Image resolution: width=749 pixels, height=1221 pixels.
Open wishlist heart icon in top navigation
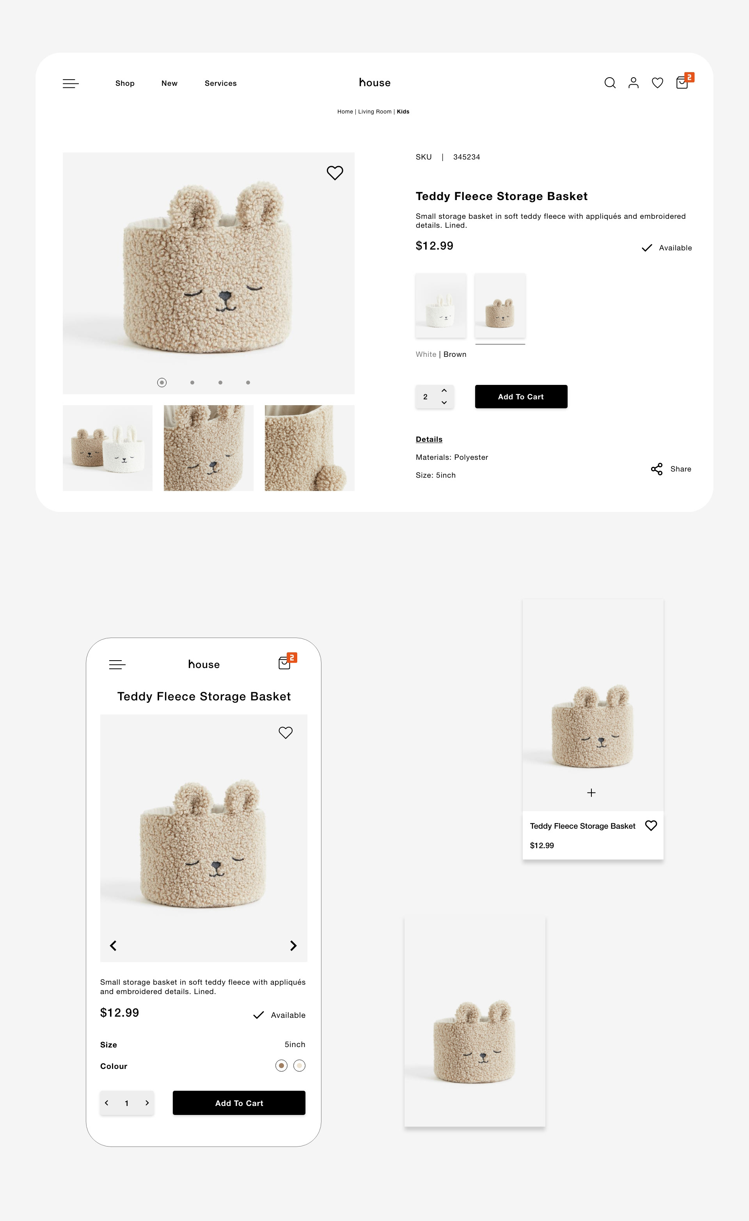coord(657,83)
